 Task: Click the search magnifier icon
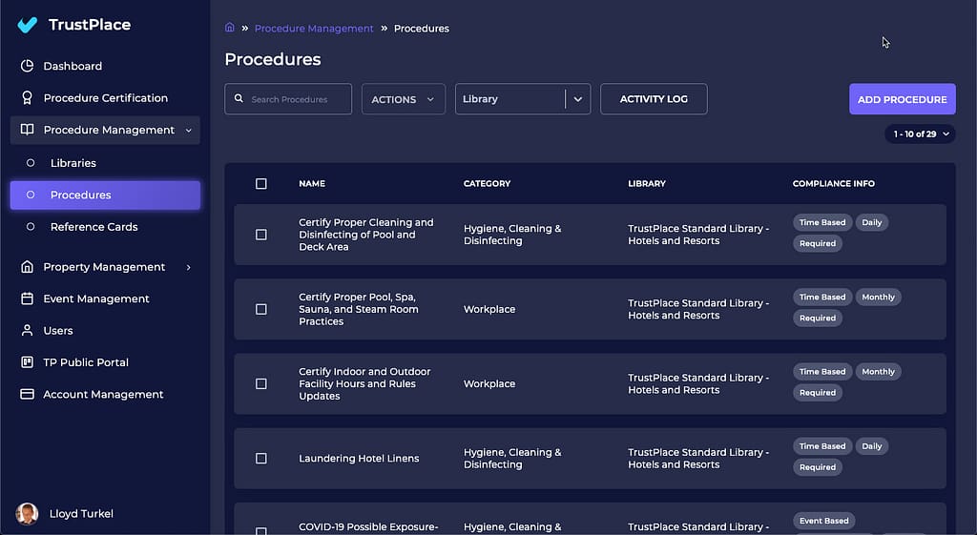(239, 98)
